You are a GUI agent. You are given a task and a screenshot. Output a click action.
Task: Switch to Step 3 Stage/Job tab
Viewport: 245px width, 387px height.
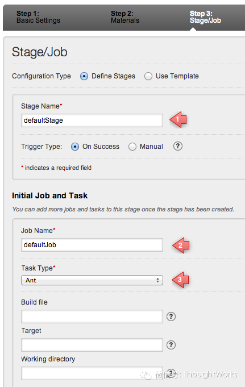(x=205, y=17)
